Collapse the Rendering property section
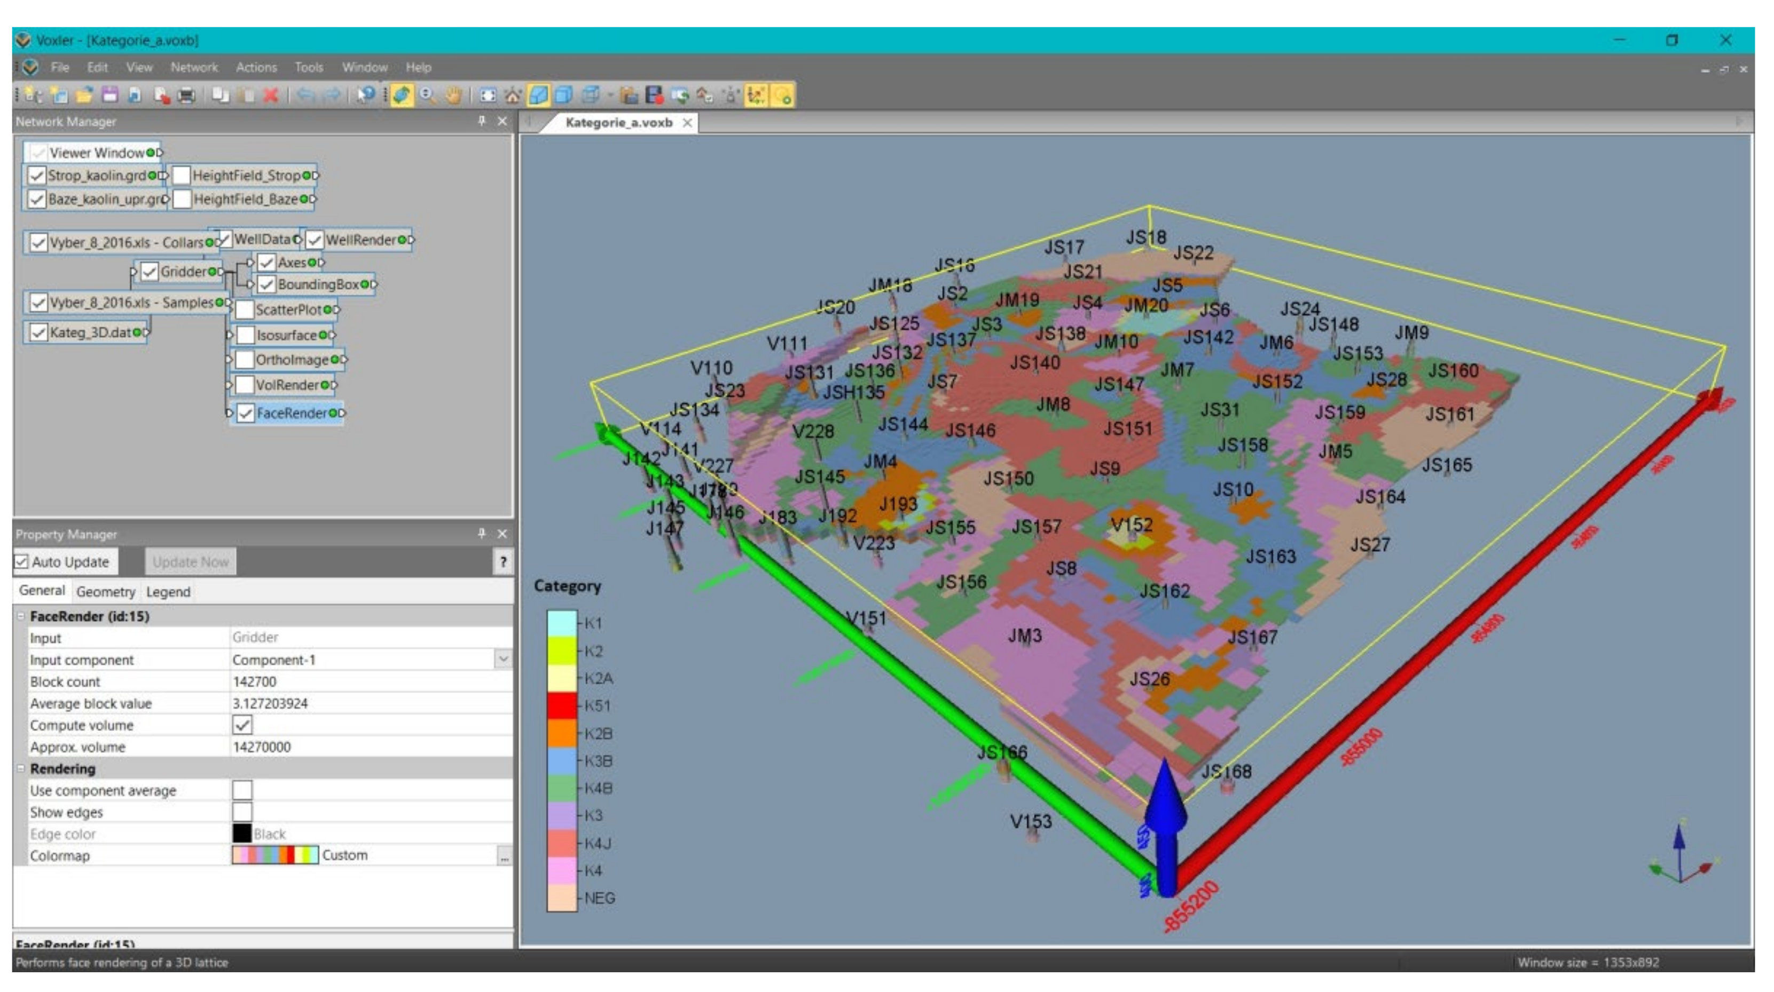 (x=21, y=769)
